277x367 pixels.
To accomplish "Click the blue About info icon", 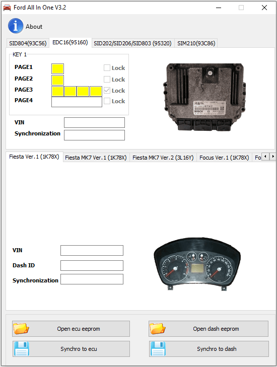I will click(x=16, y=26).
